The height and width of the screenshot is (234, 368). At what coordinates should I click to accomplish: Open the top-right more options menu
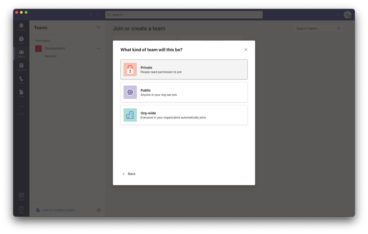point(338,15)
